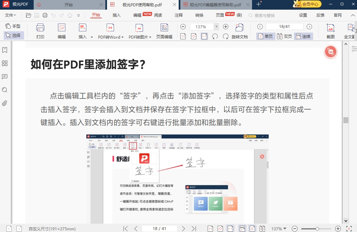Select the 手型 hand tool

pos(13,26)
